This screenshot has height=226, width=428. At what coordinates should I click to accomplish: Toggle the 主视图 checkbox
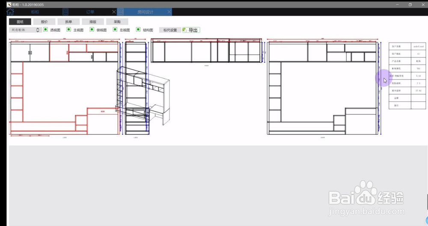point(69,30)
